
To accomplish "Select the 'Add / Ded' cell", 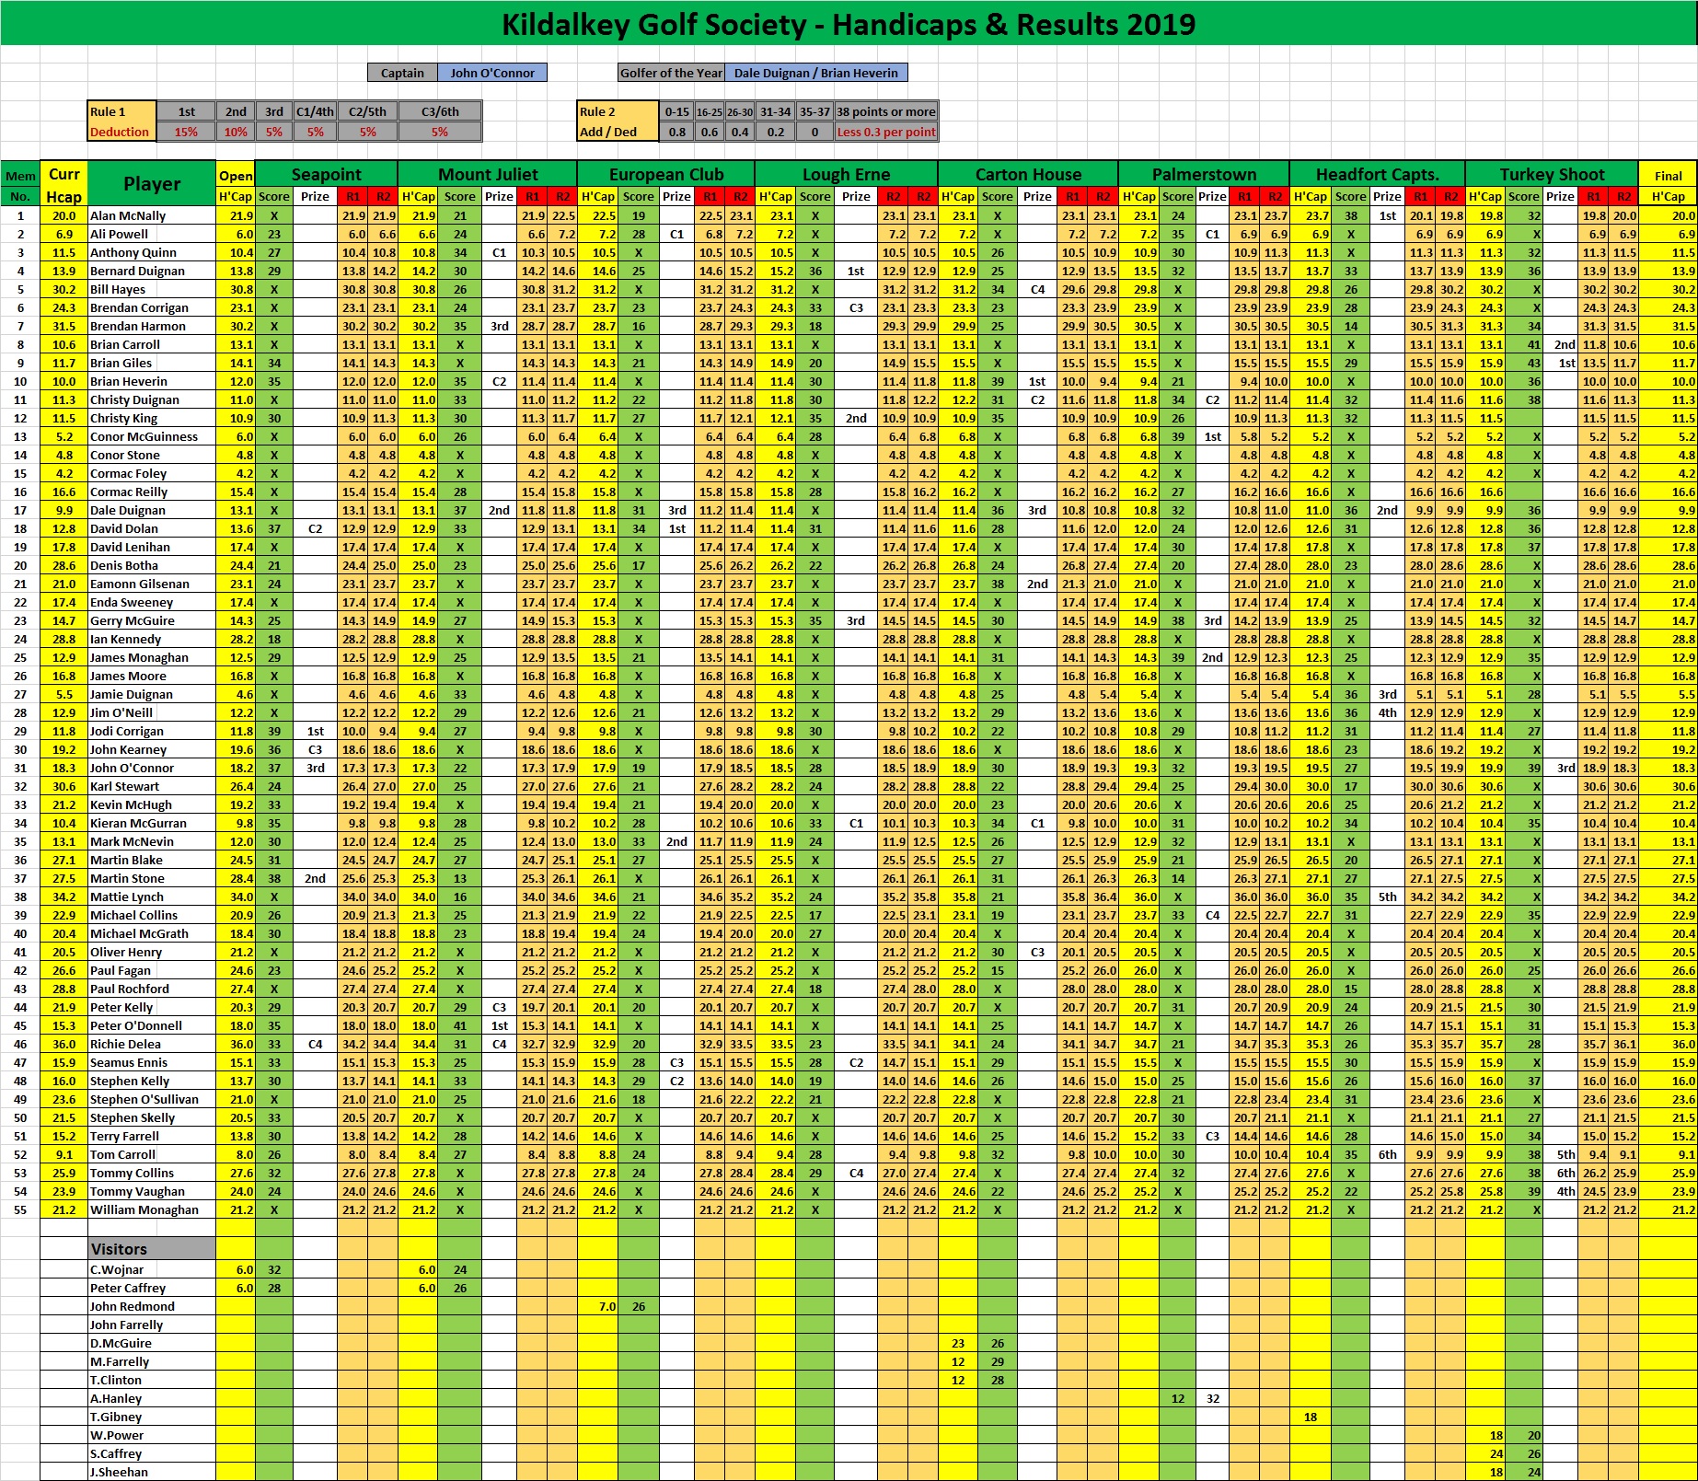I will click(618, 132).
